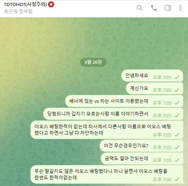Select the 안녕하세요 message bubble
Viewport: 188px width, 186px height.
click(x=152, y=76)
